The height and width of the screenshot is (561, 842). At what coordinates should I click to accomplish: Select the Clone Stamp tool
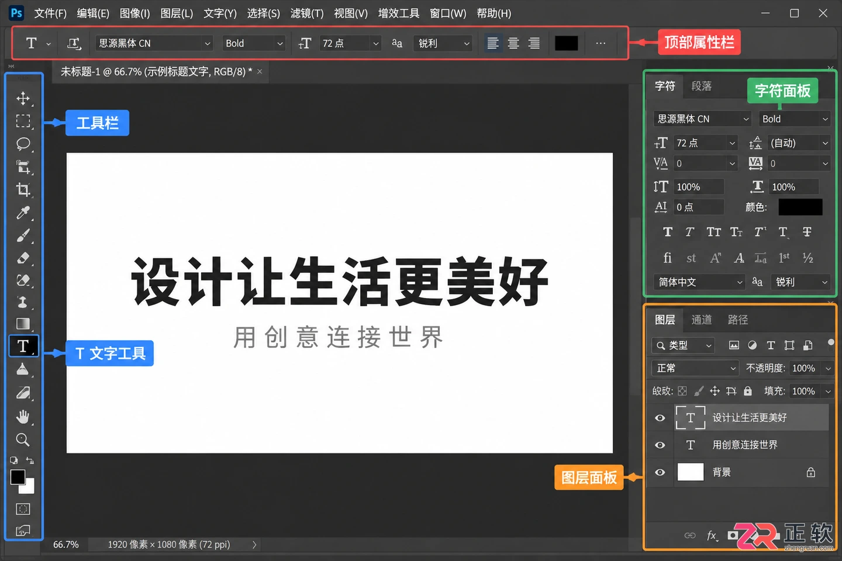point(23,302)
